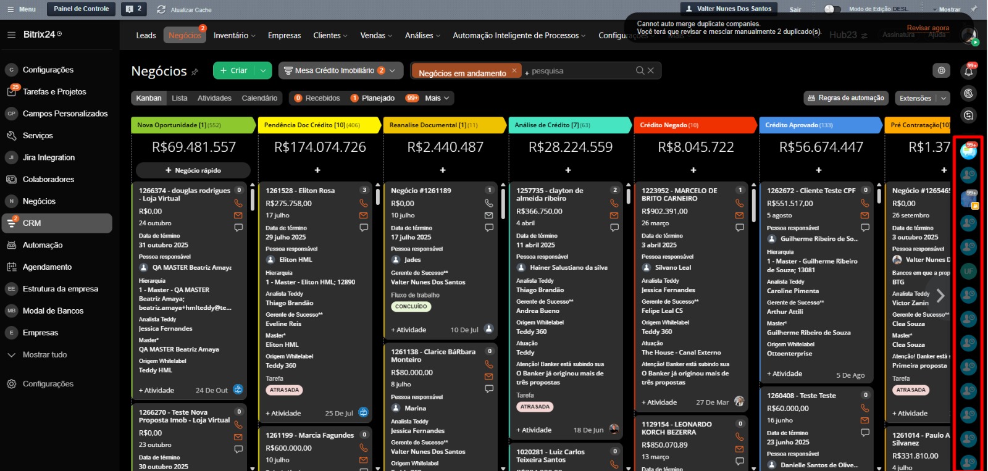Viewport: 988px width, 471px height.
Task: Toggle the Modo de Edição switch
Action: click(832, 9)
